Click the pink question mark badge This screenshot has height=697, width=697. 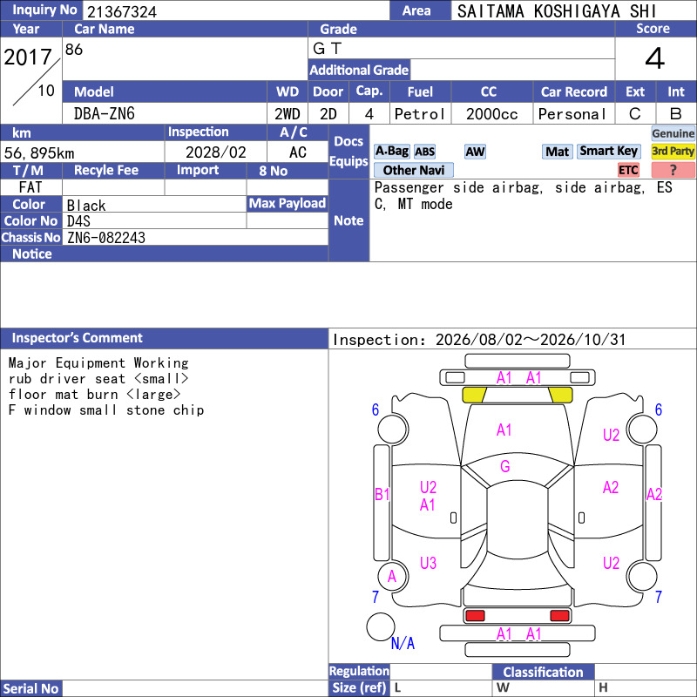[x=673, y=170]
